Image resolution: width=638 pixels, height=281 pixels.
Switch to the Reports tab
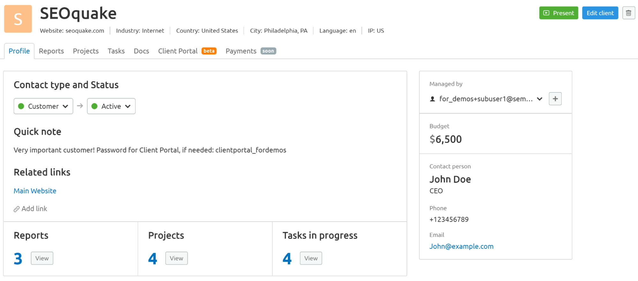click(51, 51)
